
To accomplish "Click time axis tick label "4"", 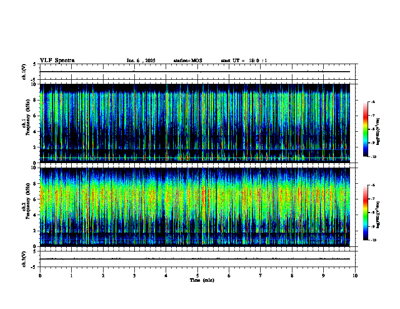I will 166,276.
